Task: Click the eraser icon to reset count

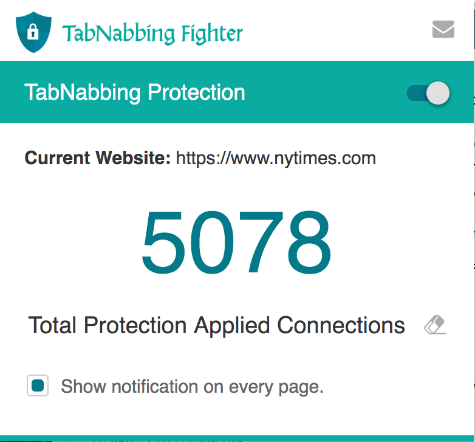Action: point(435,326)
